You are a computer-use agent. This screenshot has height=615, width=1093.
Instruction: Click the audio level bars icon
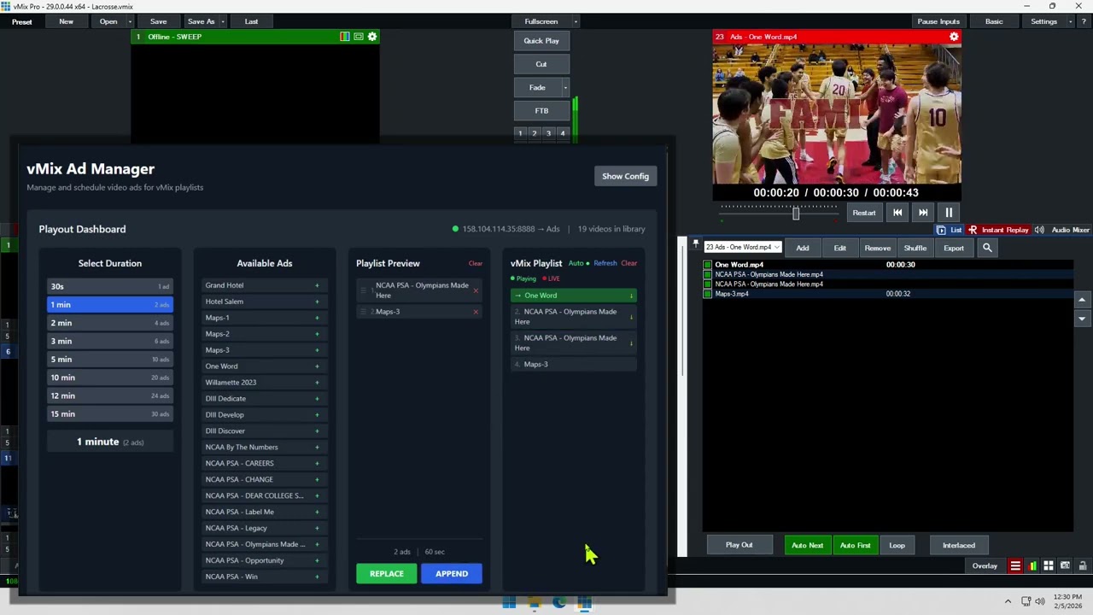tap(1033, 565)
